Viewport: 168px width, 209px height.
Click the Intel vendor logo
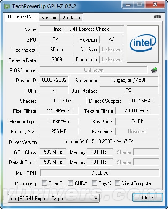143,44
